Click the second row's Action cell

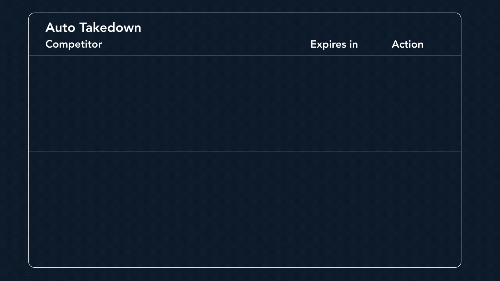coord(407,209)
